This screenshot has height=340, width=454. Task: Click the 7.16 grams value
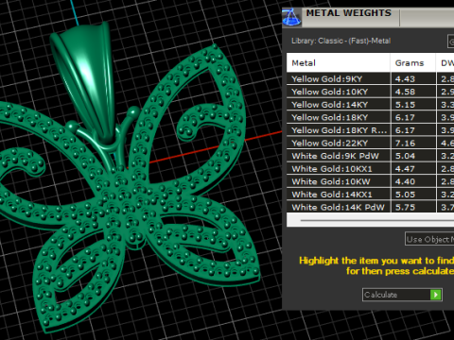pos(405,144)
